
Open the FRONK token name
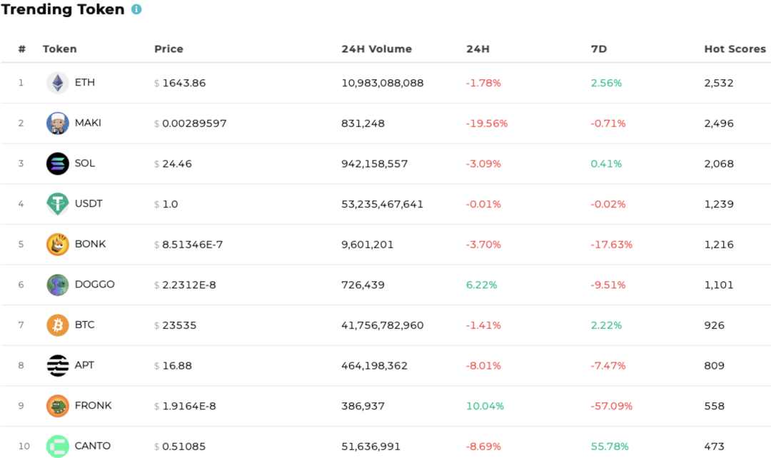(93, 405)
